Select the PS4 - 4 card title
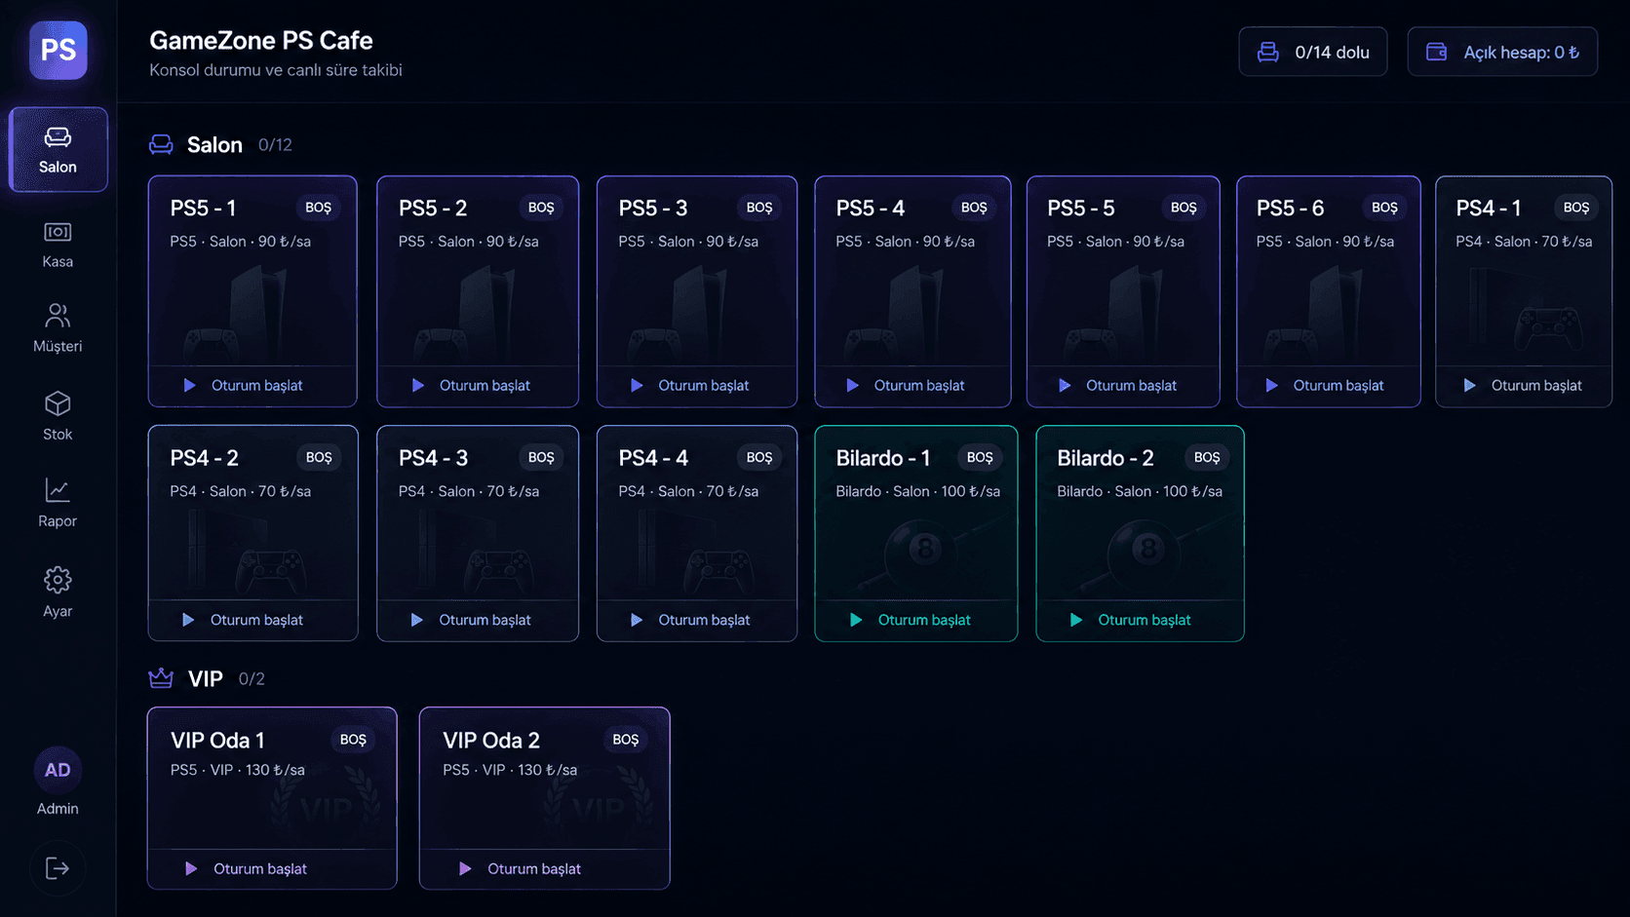This screenshot has width=1630, height=917. pyautogui.click(x=653, y=458)
